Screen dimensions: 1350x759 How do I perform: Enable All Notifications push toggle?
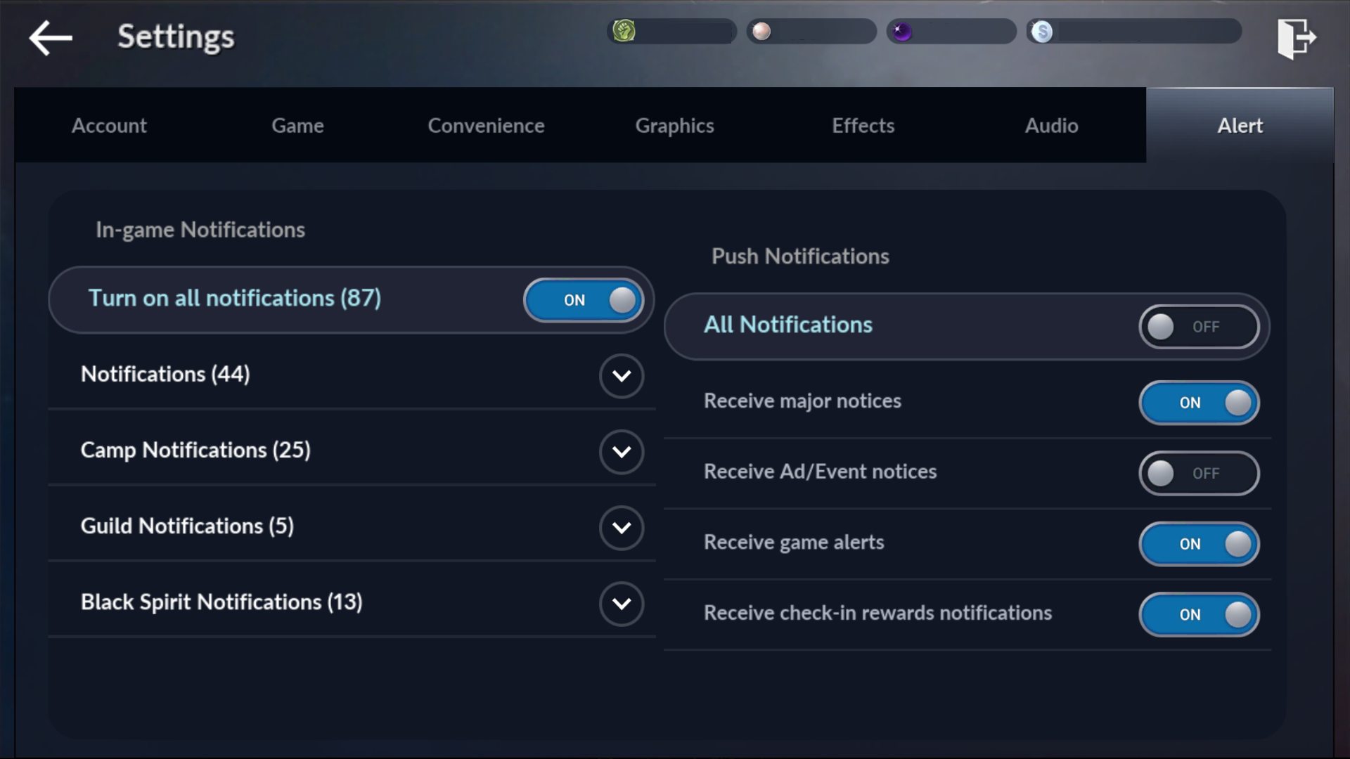click(x=1199, y=327)
